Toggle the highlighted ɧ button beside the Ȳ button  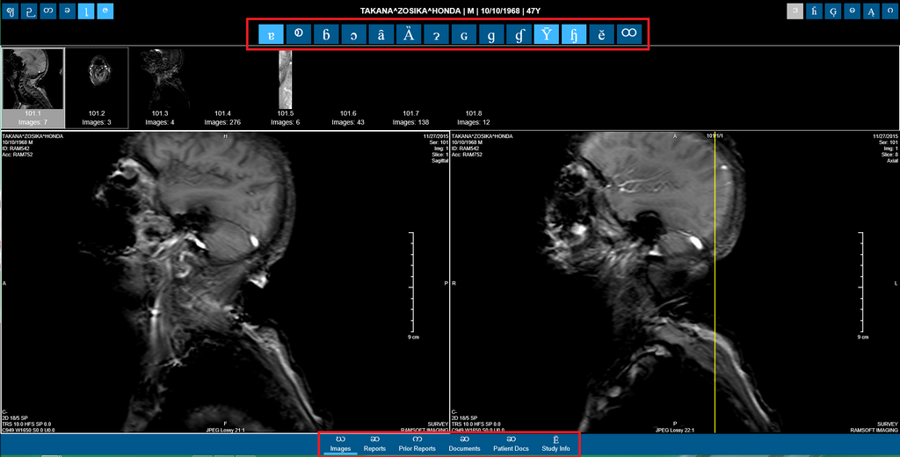coord(574,34)
